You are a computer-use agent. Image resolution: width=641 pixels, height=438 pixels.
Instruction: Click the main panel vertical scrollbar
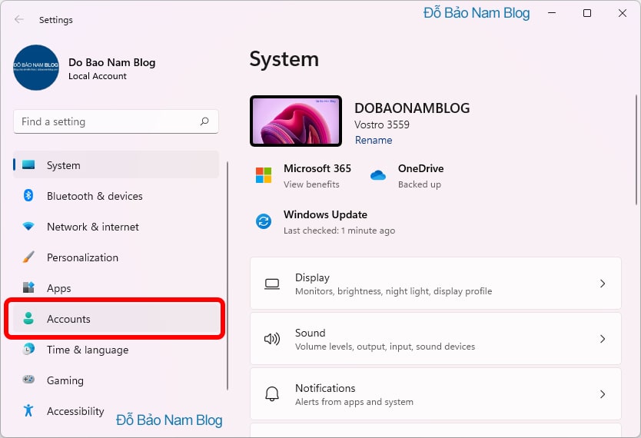pyautogui.click(x=636, y=149)
